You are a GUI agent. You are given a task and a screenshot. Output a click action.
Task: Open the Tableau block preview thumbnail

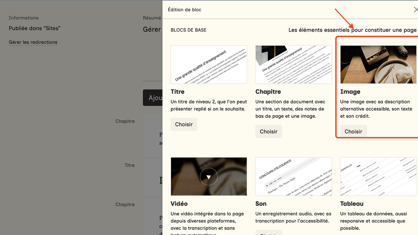[378, 177]
